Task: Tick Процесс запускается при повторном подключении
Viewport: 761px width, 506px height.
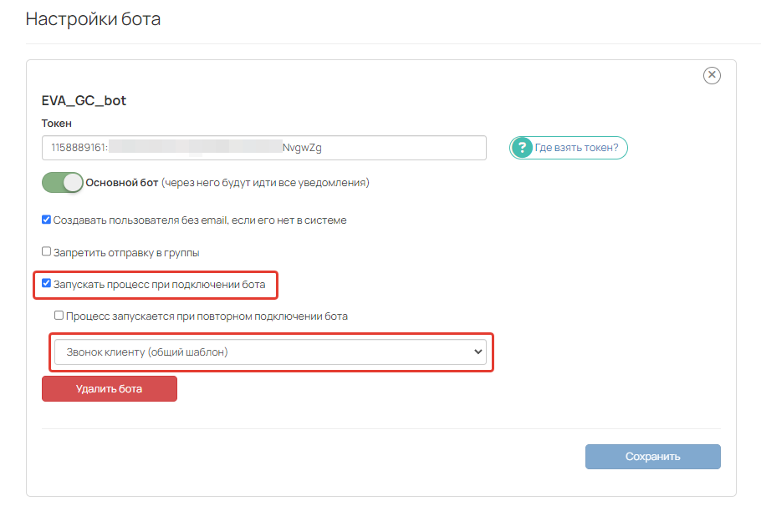Action: (x=59, y=316)
